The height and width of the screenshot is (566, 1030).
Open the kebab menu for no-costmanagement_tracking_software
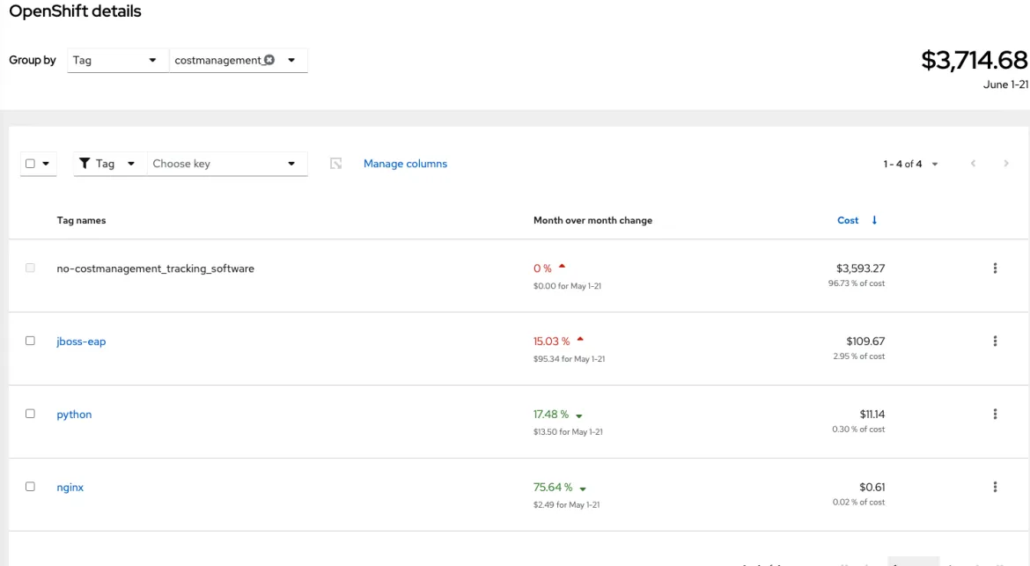click(x=995, y=268)
